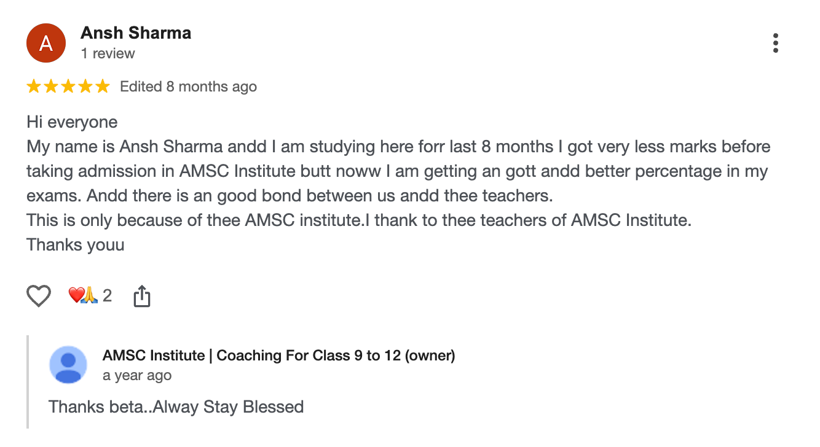Click "Thanks youu" at the review's end
The image size is (820, 447).
click(x=76, y=245)
